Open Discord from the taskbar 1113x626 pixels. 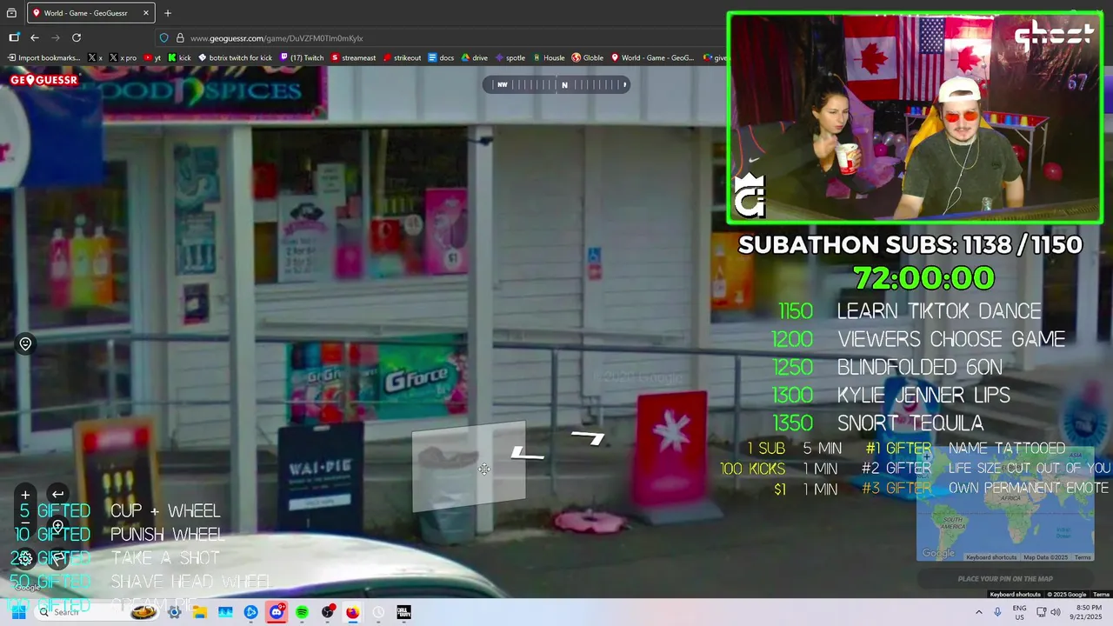tap(277, 612)
